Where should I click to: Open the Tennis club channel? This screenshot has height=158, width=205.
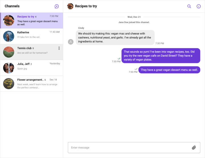tap(32, 52)
